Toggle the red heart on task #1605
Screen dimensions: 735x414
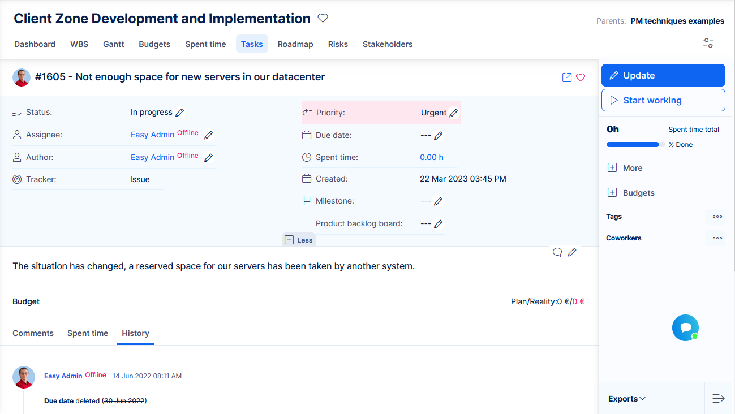point(581,77)
